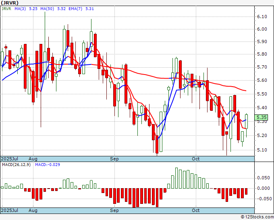Click the current price tag 5.35
The height and width of the screenshot is (220, 274).
pos(261,117)
